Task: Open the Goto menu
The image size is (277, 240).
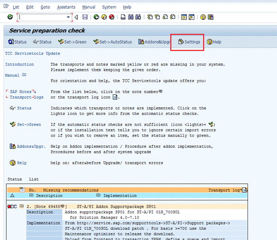Action: (45, 7)
